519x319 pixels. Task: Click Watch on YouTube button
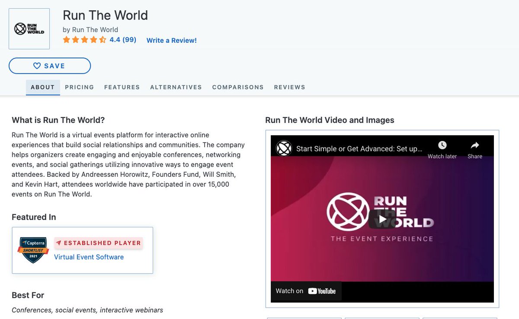[306, 291]
